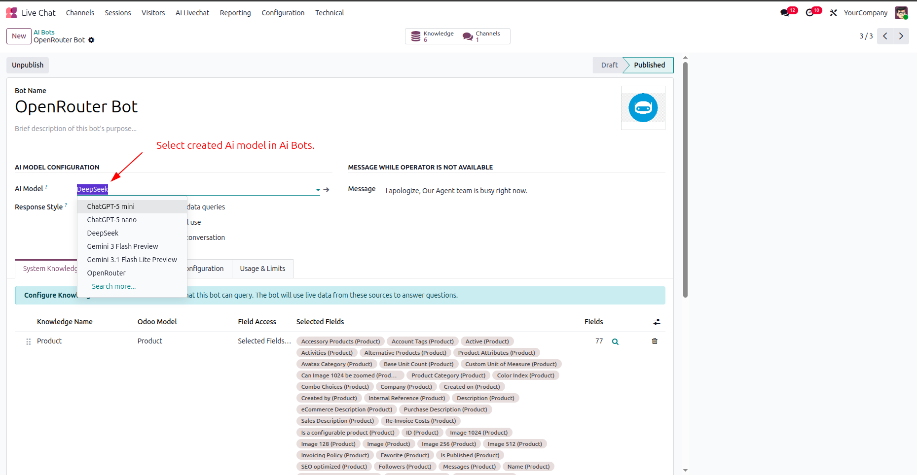Image resolution: width=917 pixels, height=475 pixels.
Task: Click the Color Index (Product) tag
Action: coord(526,375)
